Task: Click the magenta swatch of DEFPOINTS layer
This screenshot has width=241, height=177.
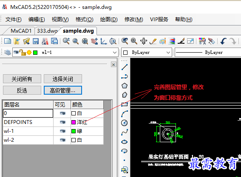Action: 74,122
